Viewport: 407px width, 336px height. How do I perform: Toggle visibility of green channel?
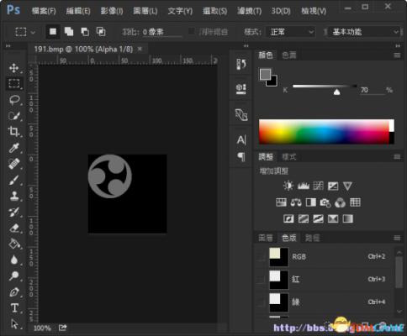coord(261,302)
